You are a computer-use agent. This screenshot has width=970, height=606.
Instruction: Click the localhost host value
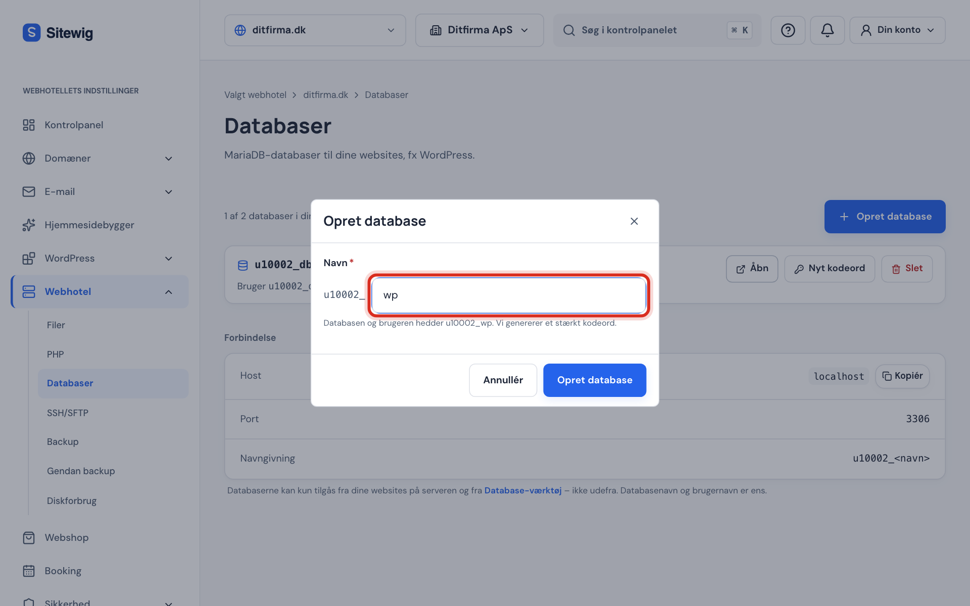tap(839, 376)
